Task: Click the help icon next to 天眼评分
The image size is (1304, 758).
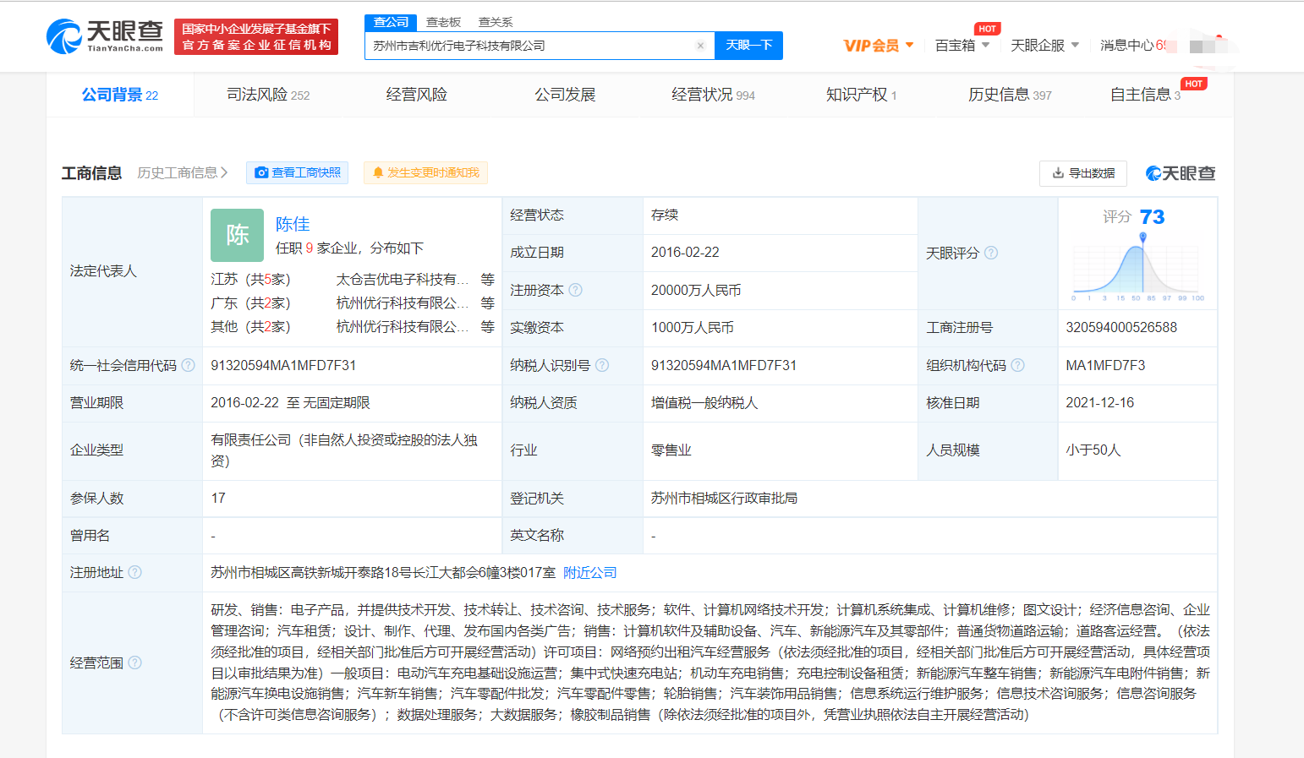Action: click(991, 253)
